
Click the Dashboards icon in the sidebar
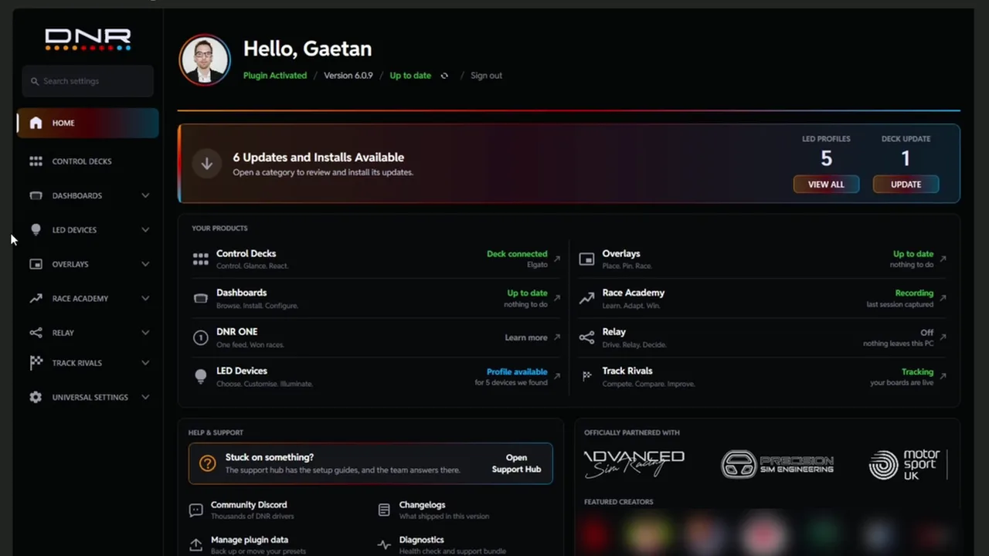[x=36, y=195]
